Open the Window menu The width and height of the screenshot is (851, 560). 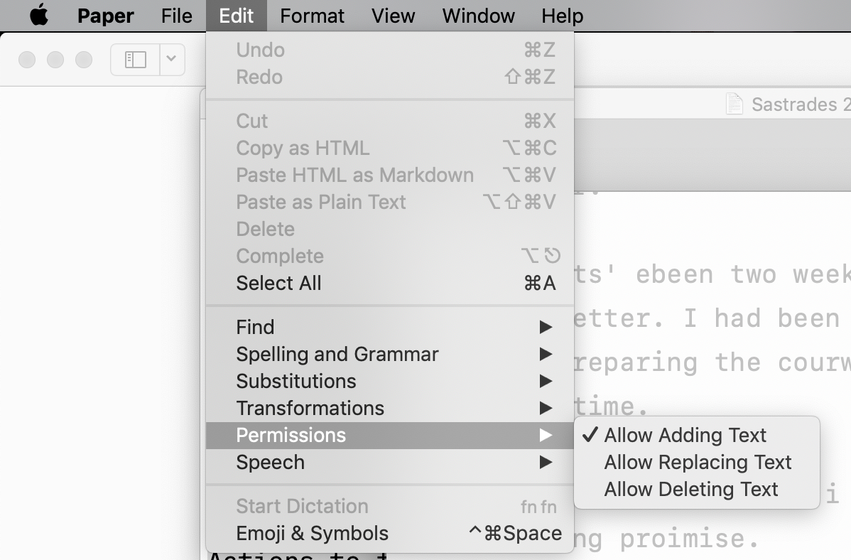click(478, 16)
